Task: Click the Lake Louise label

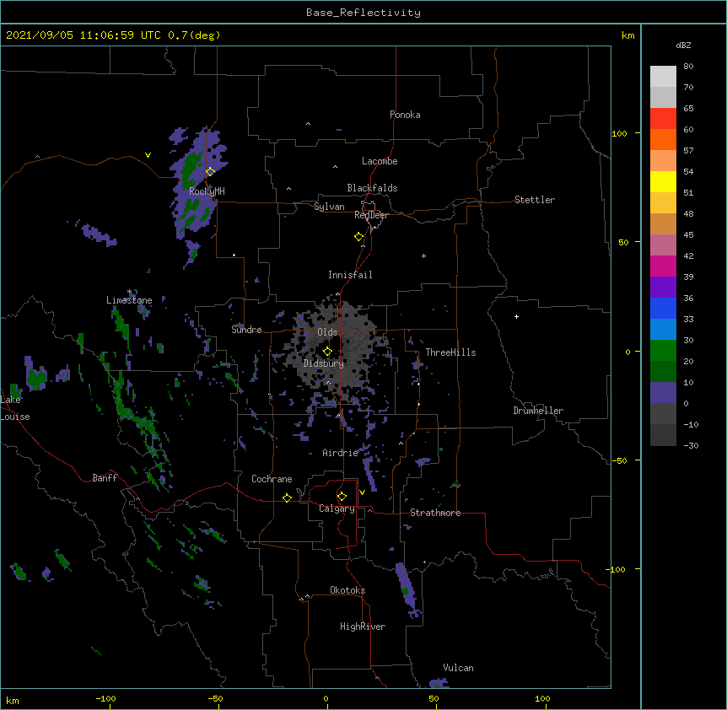Action: pos(15,408)
